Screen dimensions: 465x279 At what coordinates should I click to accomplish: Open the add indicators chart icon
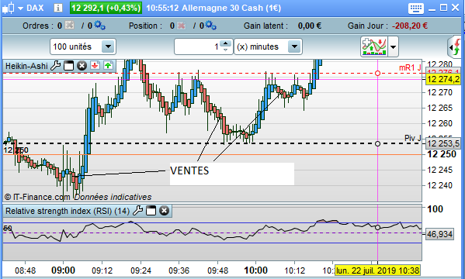pos(374,46)
